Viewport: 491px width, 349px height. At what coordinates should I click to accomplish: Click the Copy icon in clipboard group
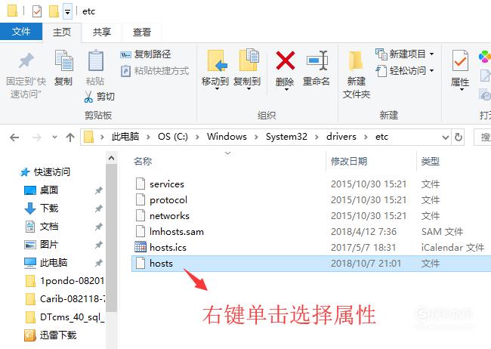pos(63,60)
